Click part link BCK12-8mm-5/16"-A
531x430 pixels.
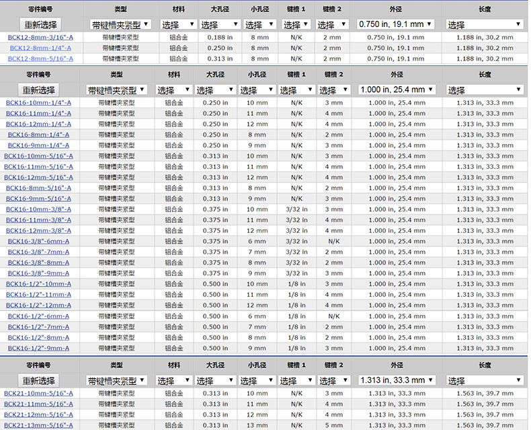40,59
